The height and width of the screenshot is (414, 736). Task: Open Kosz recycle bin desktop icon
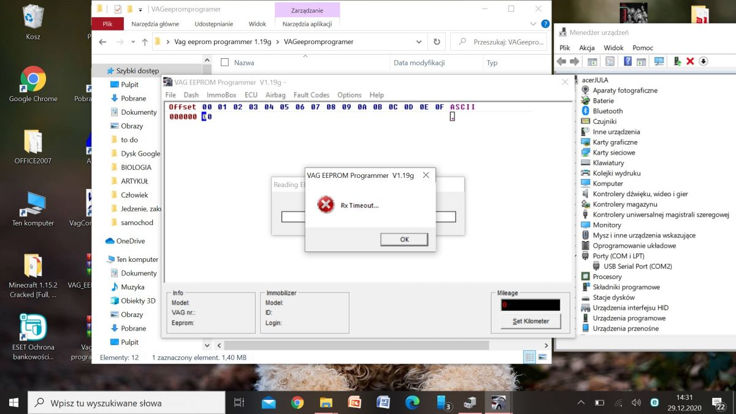(33, 22)
